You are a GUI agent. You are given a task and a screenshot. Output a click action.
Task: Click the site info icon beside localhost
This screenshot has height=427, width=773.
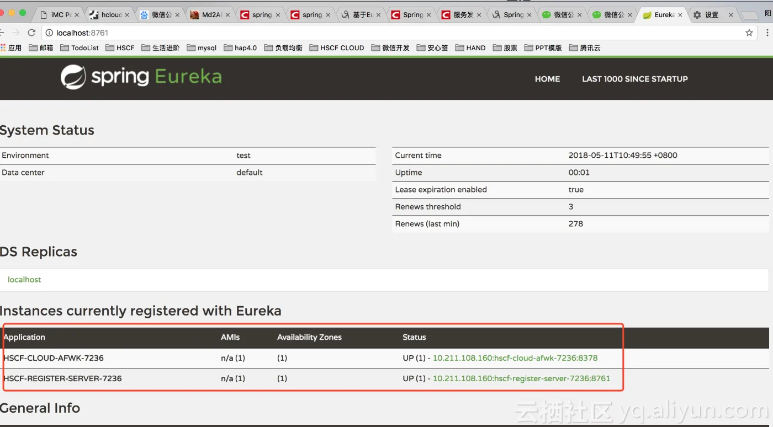pos(49,33)
